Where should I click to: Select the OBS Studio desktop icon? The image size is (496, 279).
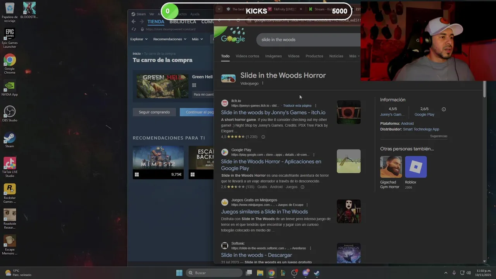coord(10,114)
